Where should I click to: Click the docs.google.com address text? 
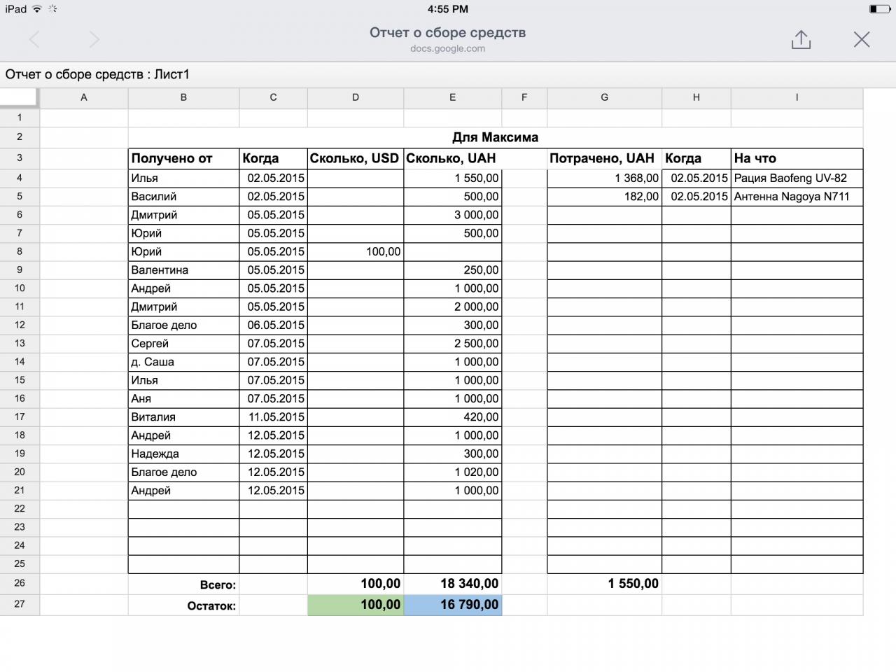pos(447,49)
